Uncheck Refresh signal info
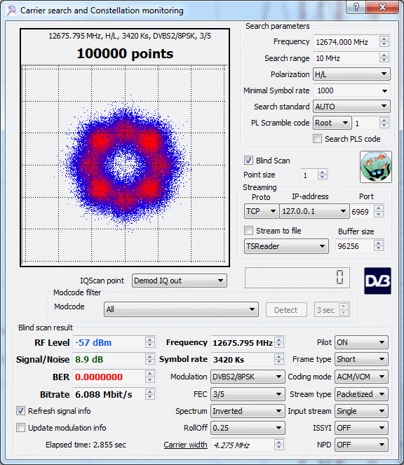Screen dimensions: 404x465 pos(20,411)
